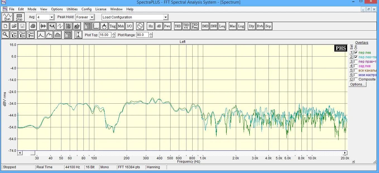Select the line plot style icon

41,35
